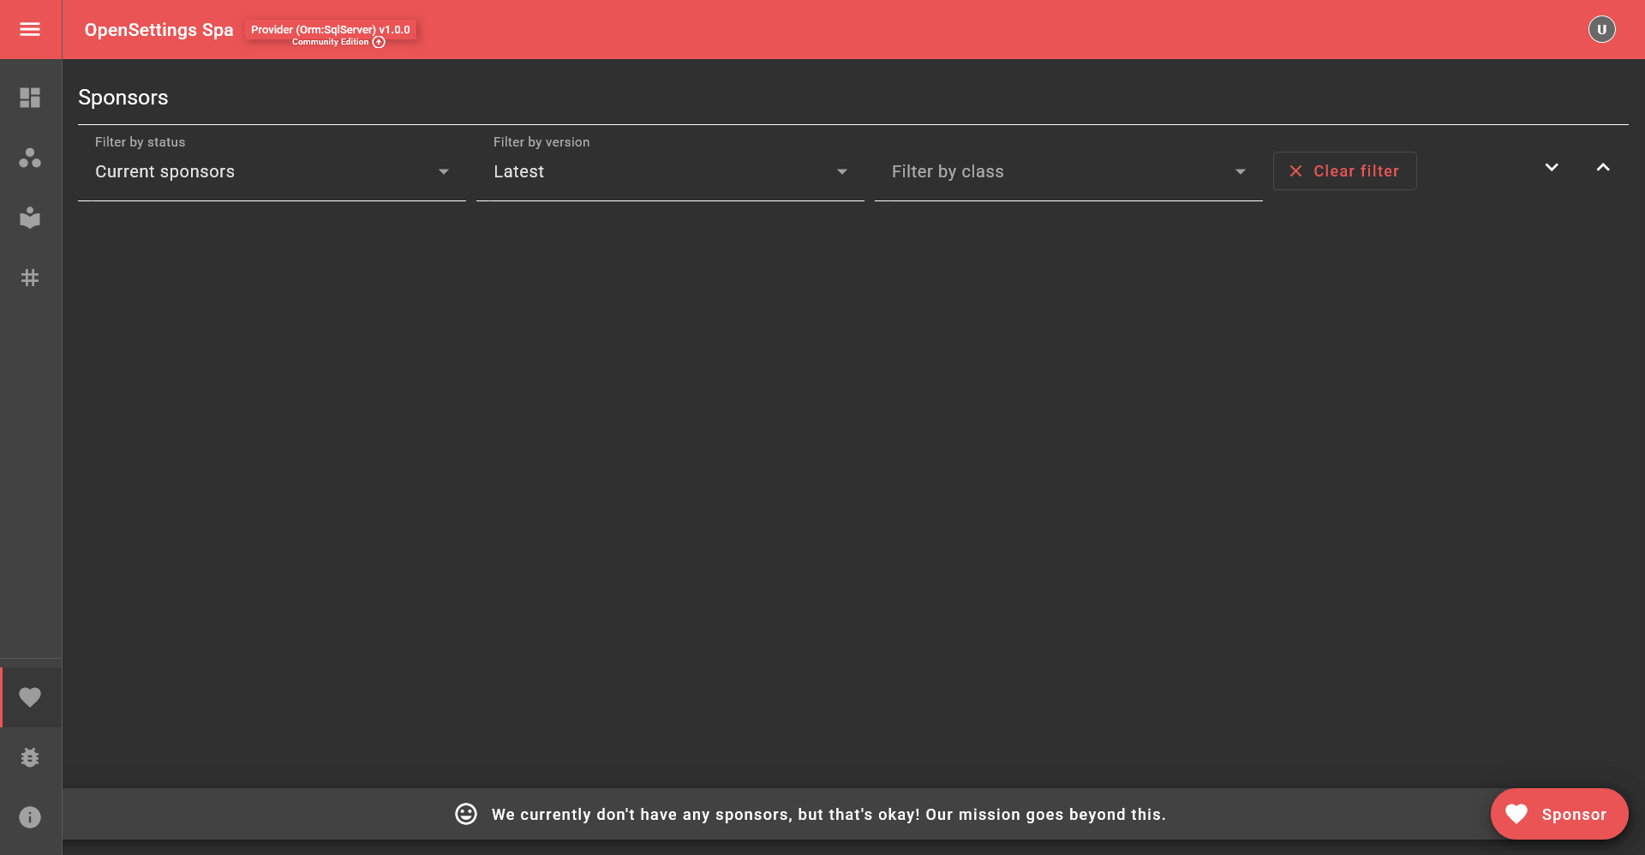The image size is (1645, 855).
Task: Toggle the sidebar with the hamburger menu
Action: coord(30,29)
